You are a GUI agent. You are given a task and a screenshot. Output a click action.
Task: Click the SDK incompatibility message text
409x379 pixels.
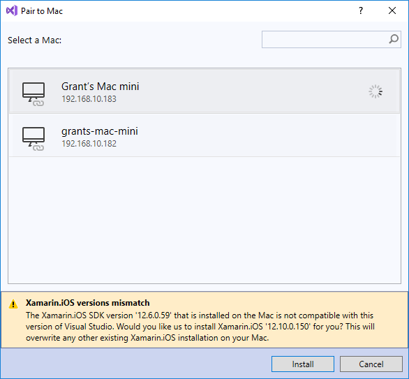pos(200,327)
